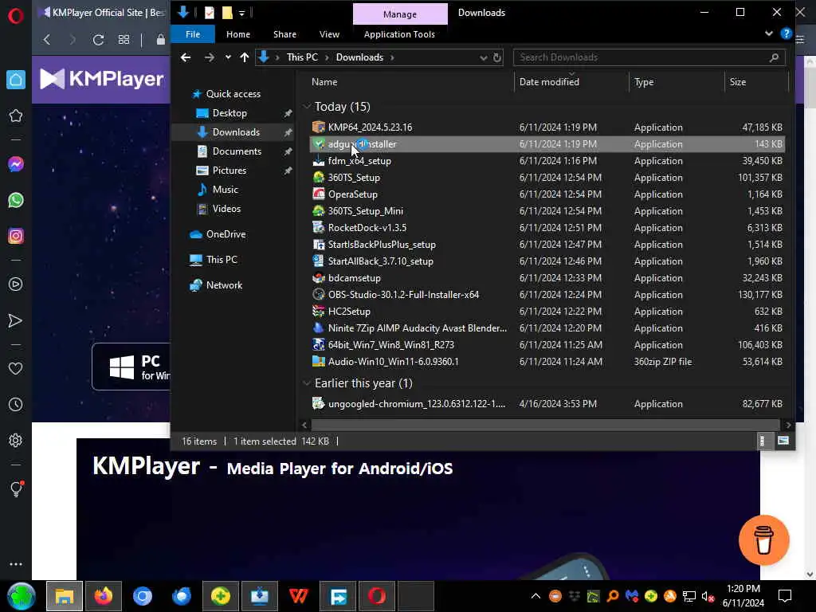This screenshot has height=612, width=816.
Task: Switch to the Share ribbon tab
Action: coord(284,34)
